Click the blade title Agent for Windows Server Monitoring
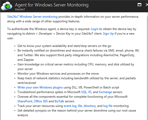Image resolution: width=148 pixels, height=120 pixels. click(52, 5)
